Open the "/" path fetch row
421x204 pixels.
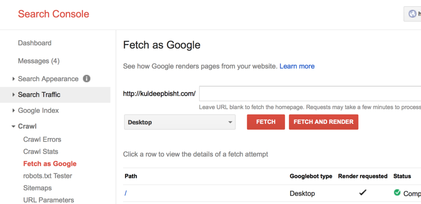tap(126, 193)
